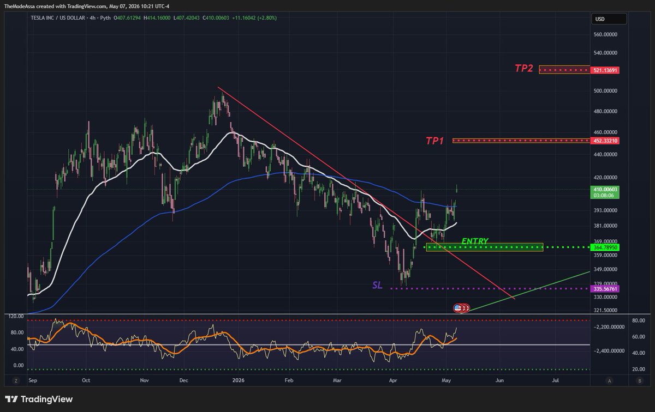Toggle the B scale button
The height and width of the screenshot is (412, 655).
click(x=639, y=380)
